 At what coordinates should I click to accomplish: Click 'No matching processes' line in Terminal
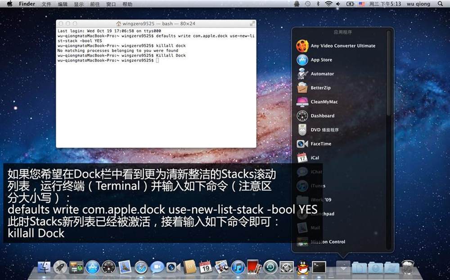(x=118, y=51)
